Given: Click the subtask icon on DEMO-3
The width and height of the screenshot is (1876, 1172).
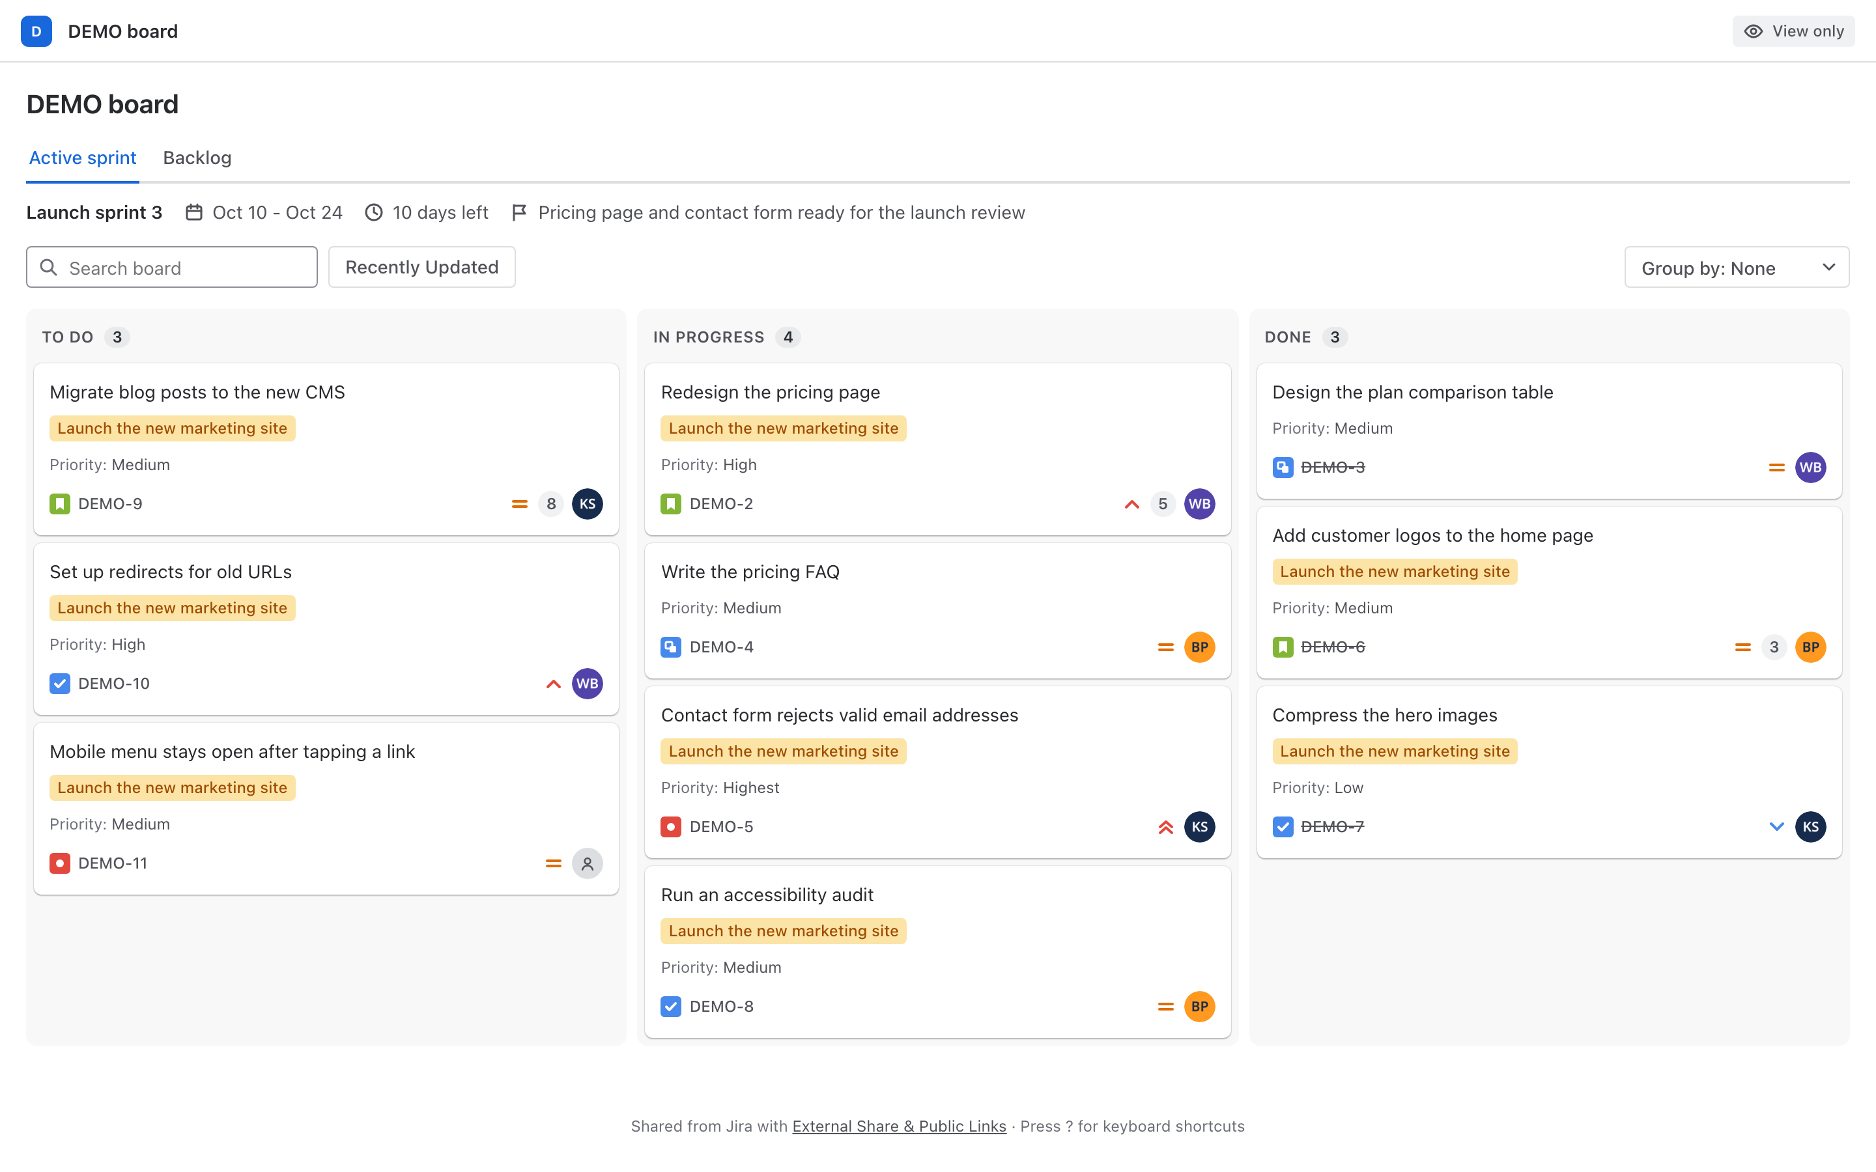Looking at the screenshot, I should point(1283,467).
